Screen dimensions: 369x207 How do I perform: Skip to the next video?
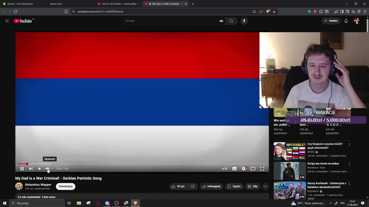tap(31, 169)
